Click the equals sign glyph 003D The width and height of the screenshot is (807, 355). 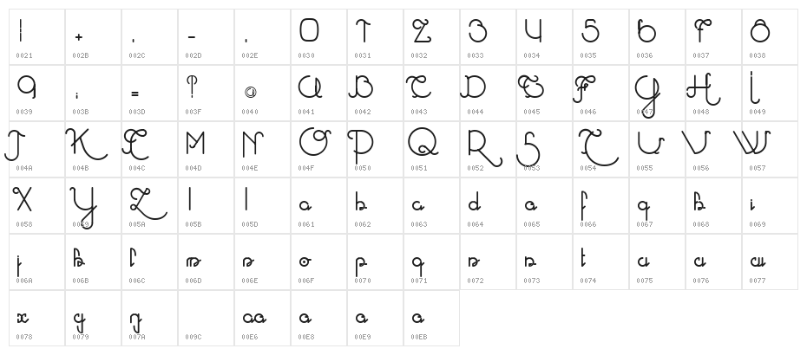[x=150, y=93]
